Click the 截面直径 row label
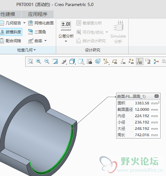This screenshot has width=166, height=176. [x=125, y=109]
